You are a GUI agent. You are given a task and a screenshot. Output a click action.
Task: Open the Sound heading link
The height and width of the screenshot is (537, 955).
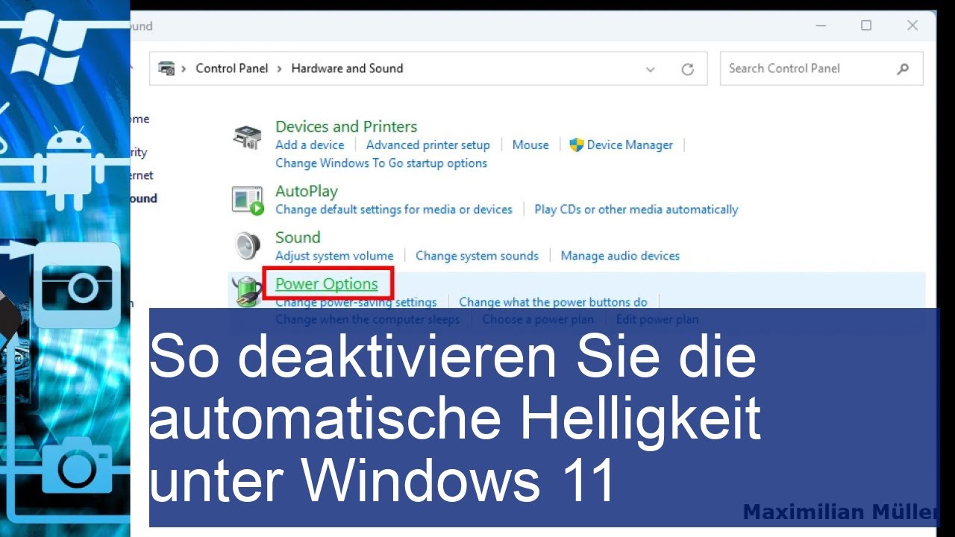(x=298, y=238)
